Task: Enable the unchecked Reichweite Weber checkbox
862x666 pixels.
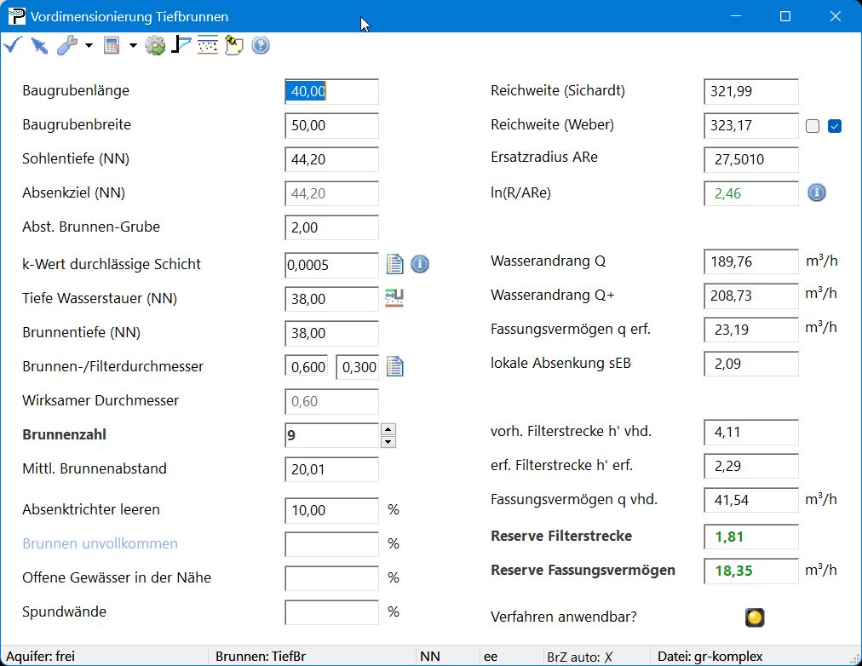Action: [813, 126]
